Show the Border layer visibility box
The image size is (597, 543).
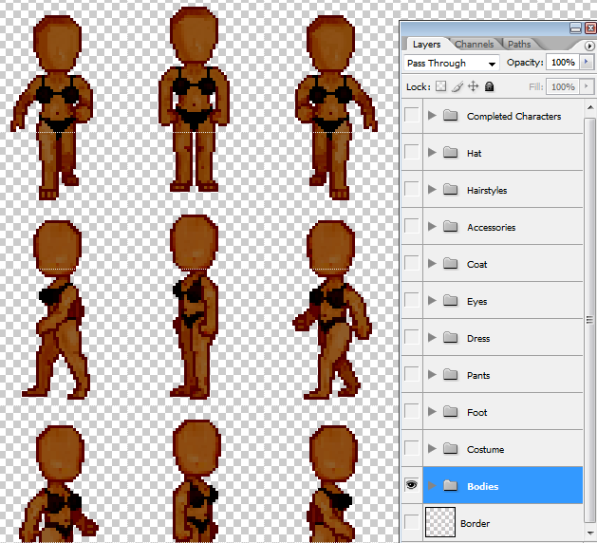tap(412, 522)
